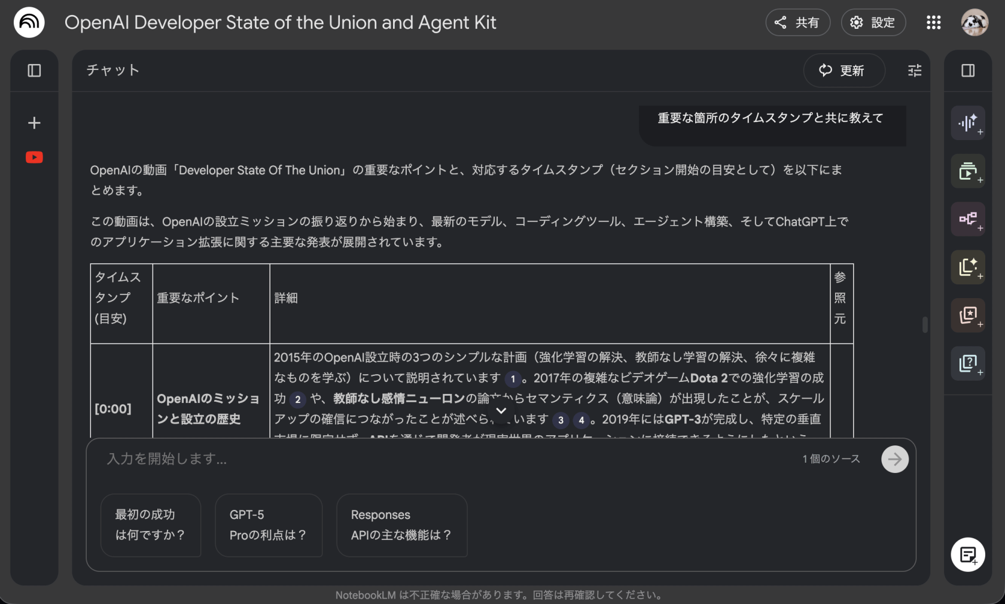Click the add note floating button
This screenshot has width=1005, height=604.
[967, 555]
